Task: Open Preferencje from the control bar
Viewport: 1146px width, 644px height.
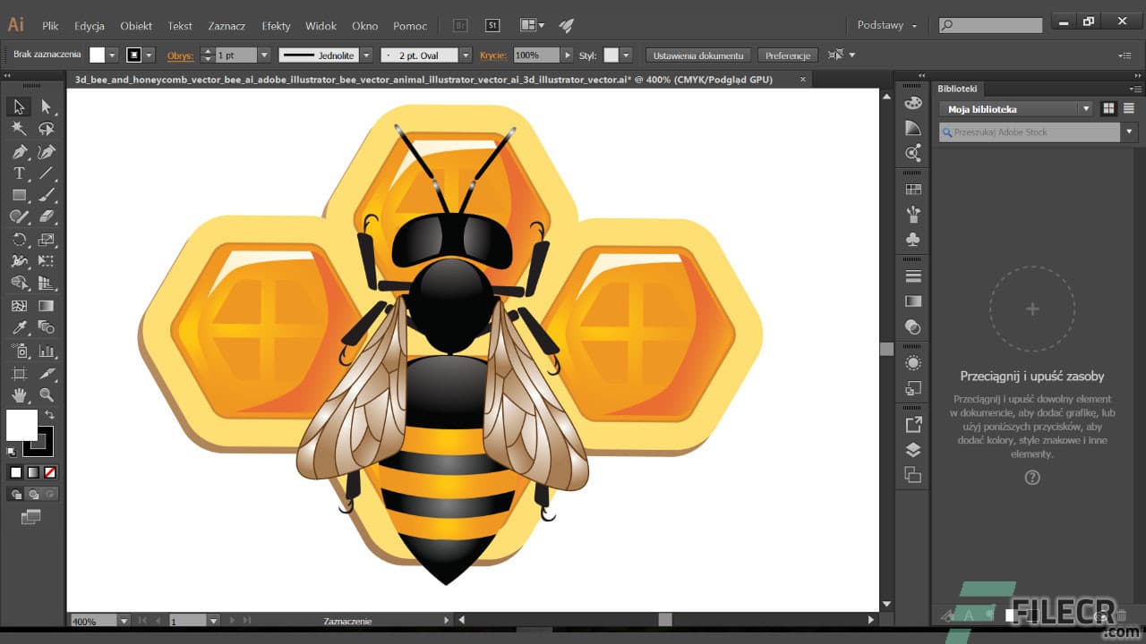Action: click(x=787, y=55)
